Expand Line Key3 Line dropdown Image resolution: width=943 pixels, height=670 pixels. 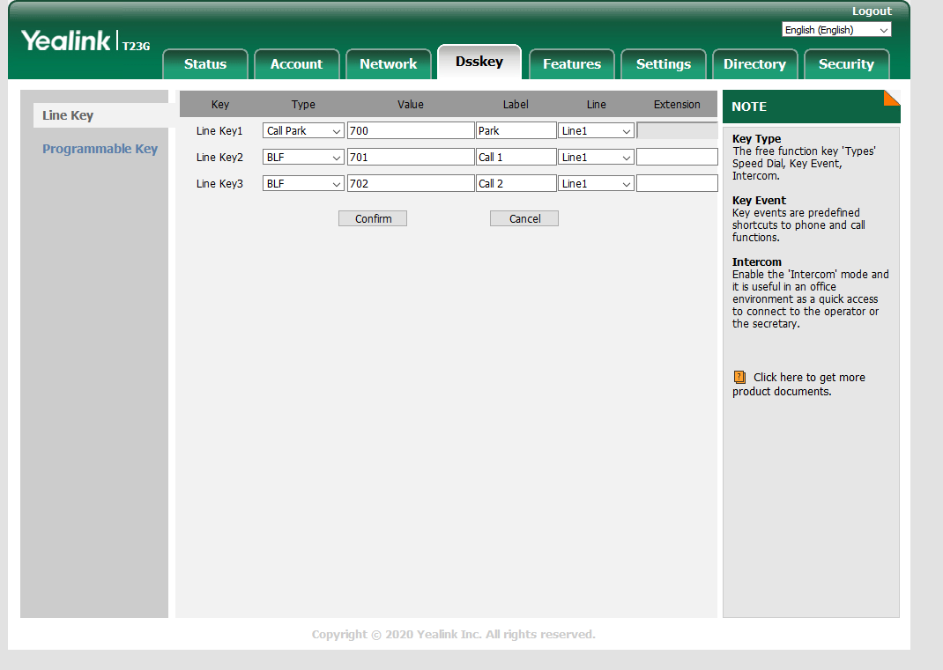pos(596,184)
